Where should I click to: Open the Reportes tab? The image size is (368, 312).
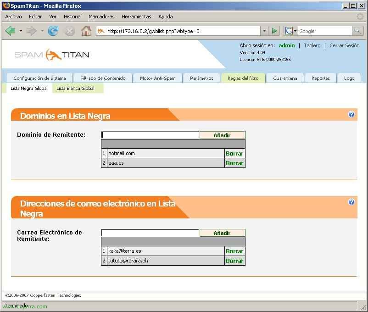[321, 78]
